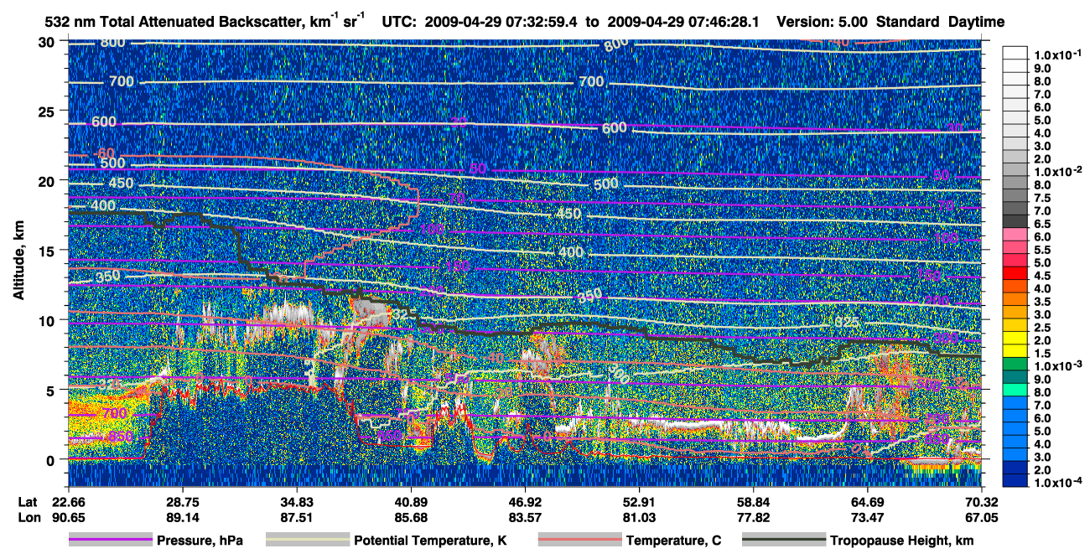
Task: Click the color bar label '6.5'
Action: coord(1044,224)
